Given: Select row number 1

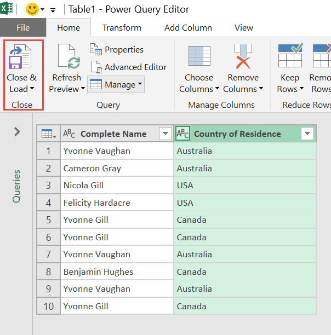Looking at the screenshot, I should 49,151.
